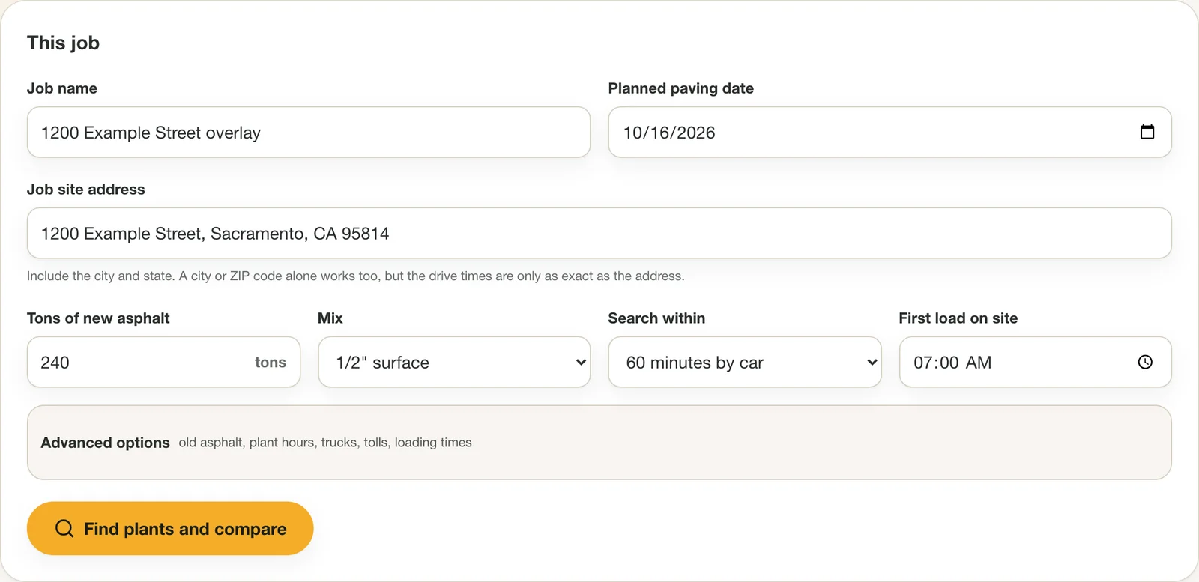
Task: Edit the Job name field
Action: pyautogui.click(x=309, y=133)
